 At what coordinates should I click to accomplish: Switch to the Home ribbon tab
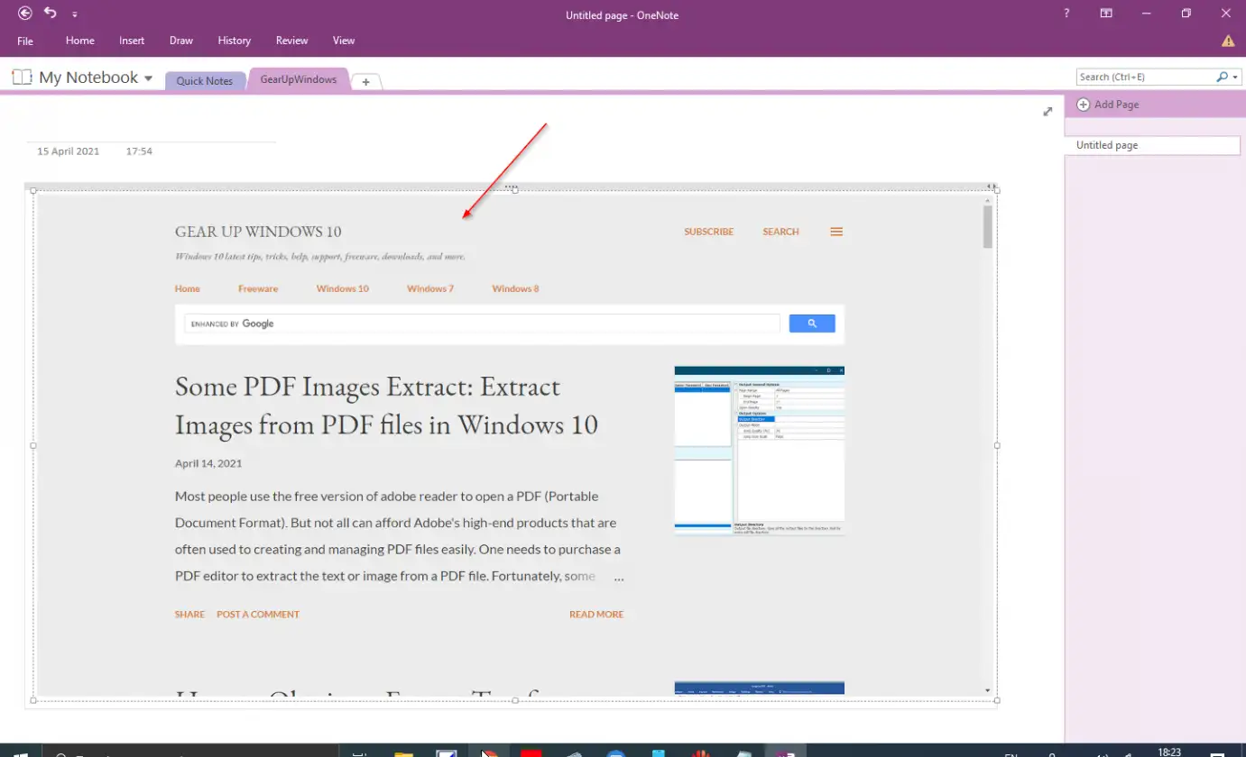(80, 41)
